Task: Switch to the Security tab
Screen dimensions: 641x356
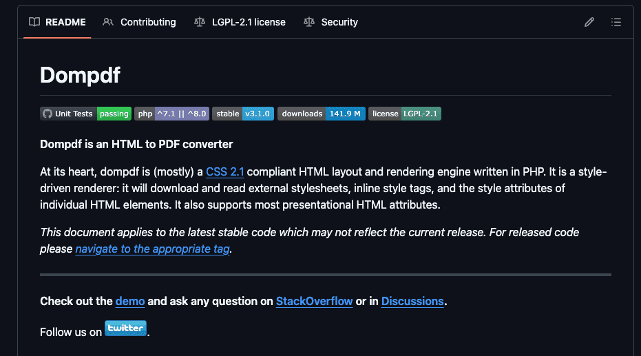Action: pos(330,22)
